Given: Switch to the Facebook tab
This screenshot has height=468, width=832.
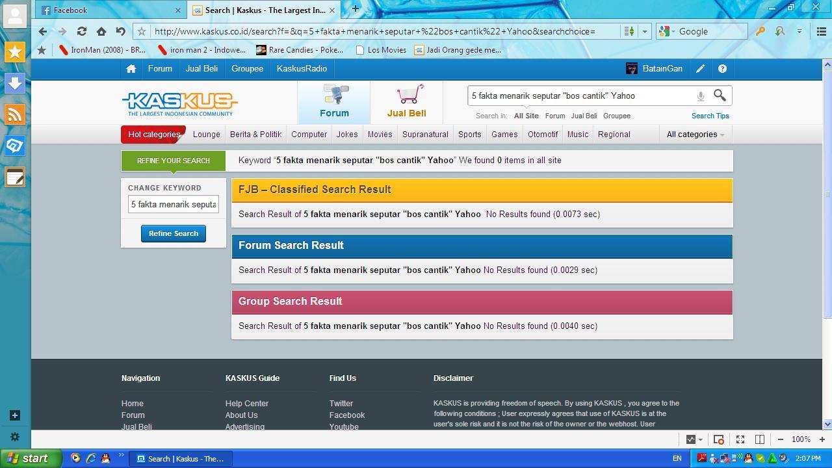Looking at the screenshot, I should [110, 10].
